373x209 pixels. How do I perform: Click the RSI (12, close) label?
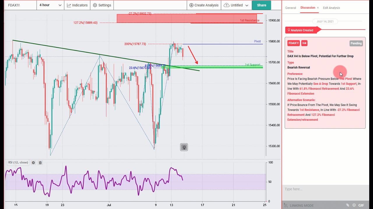(18, 163)
